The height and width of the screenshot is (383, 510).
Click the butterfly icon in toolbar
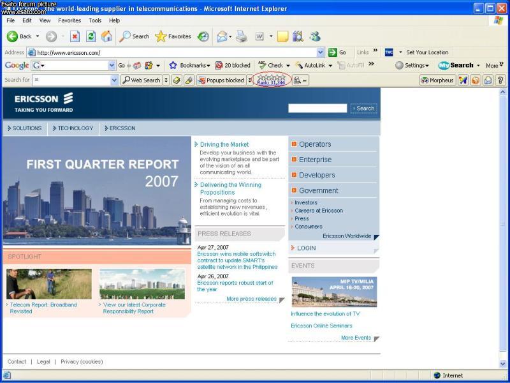(463, 80)
